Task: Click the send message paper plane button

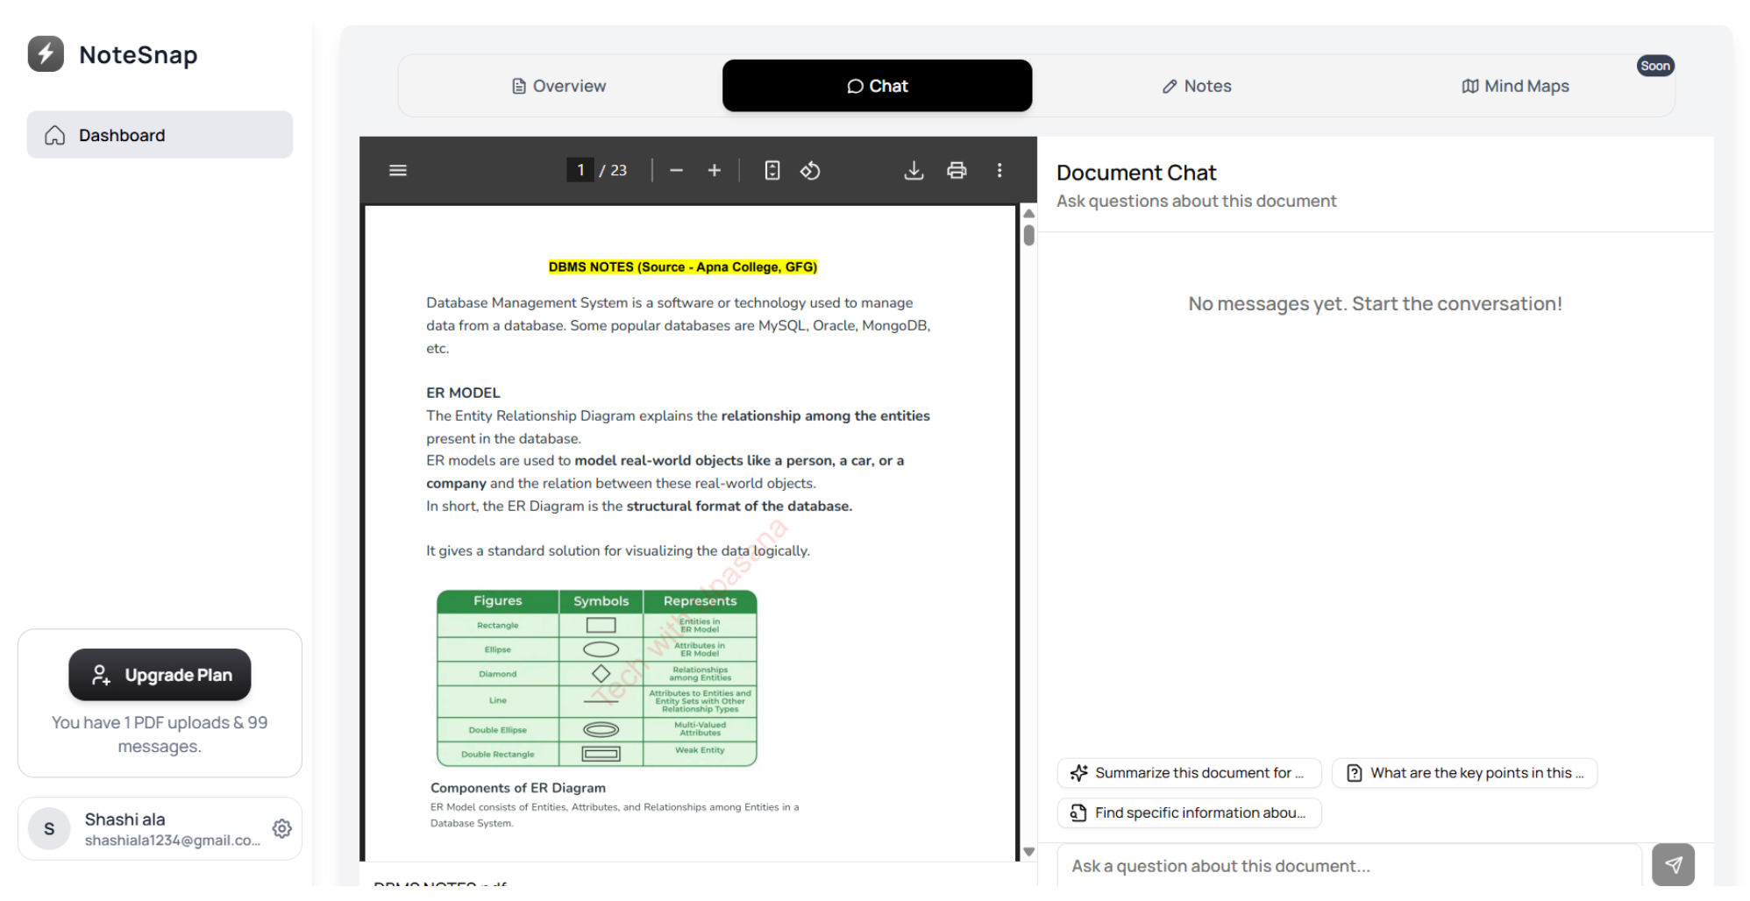Action: pos(1673,865)
